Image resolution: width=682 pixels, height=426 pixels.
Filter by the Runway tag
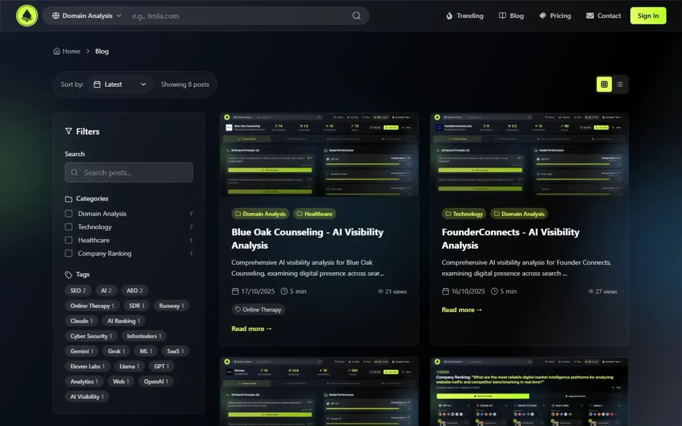[x=171, y=306]
